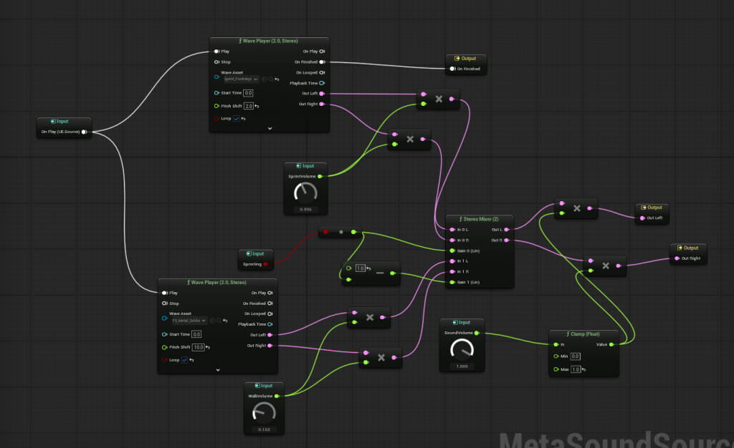Click the red Sprinting boolean output pin
The width and height of the screenshot is (734, 448).
266,264
